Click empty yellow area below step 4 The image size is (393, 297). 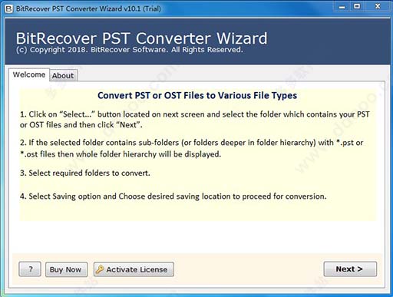197,211
